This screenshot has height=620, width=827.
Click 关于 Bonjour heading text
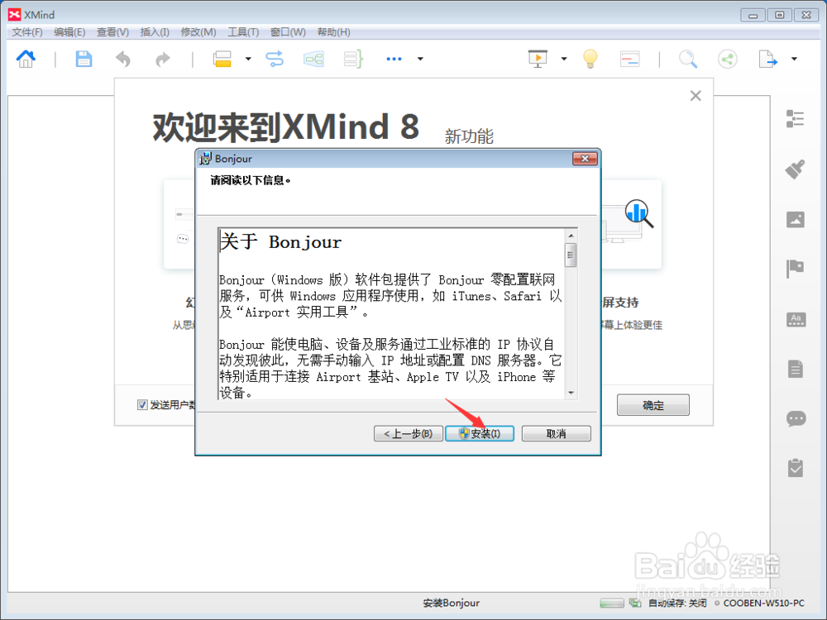pos(280,242)
